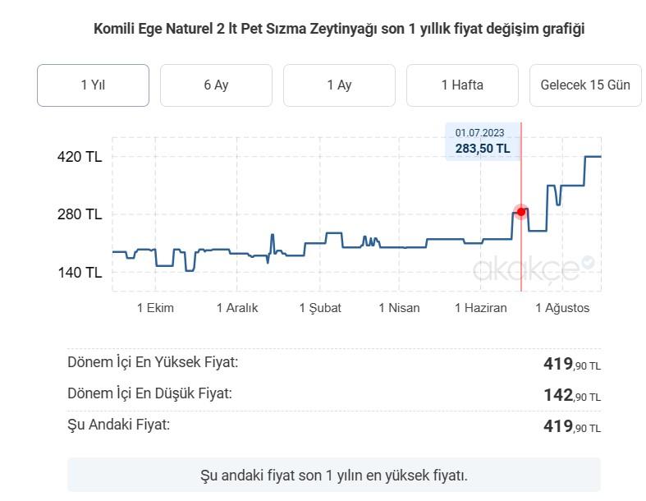Click the 1 Haziran axis label
This screenshot has height=501, width=646.
[481, 308]
